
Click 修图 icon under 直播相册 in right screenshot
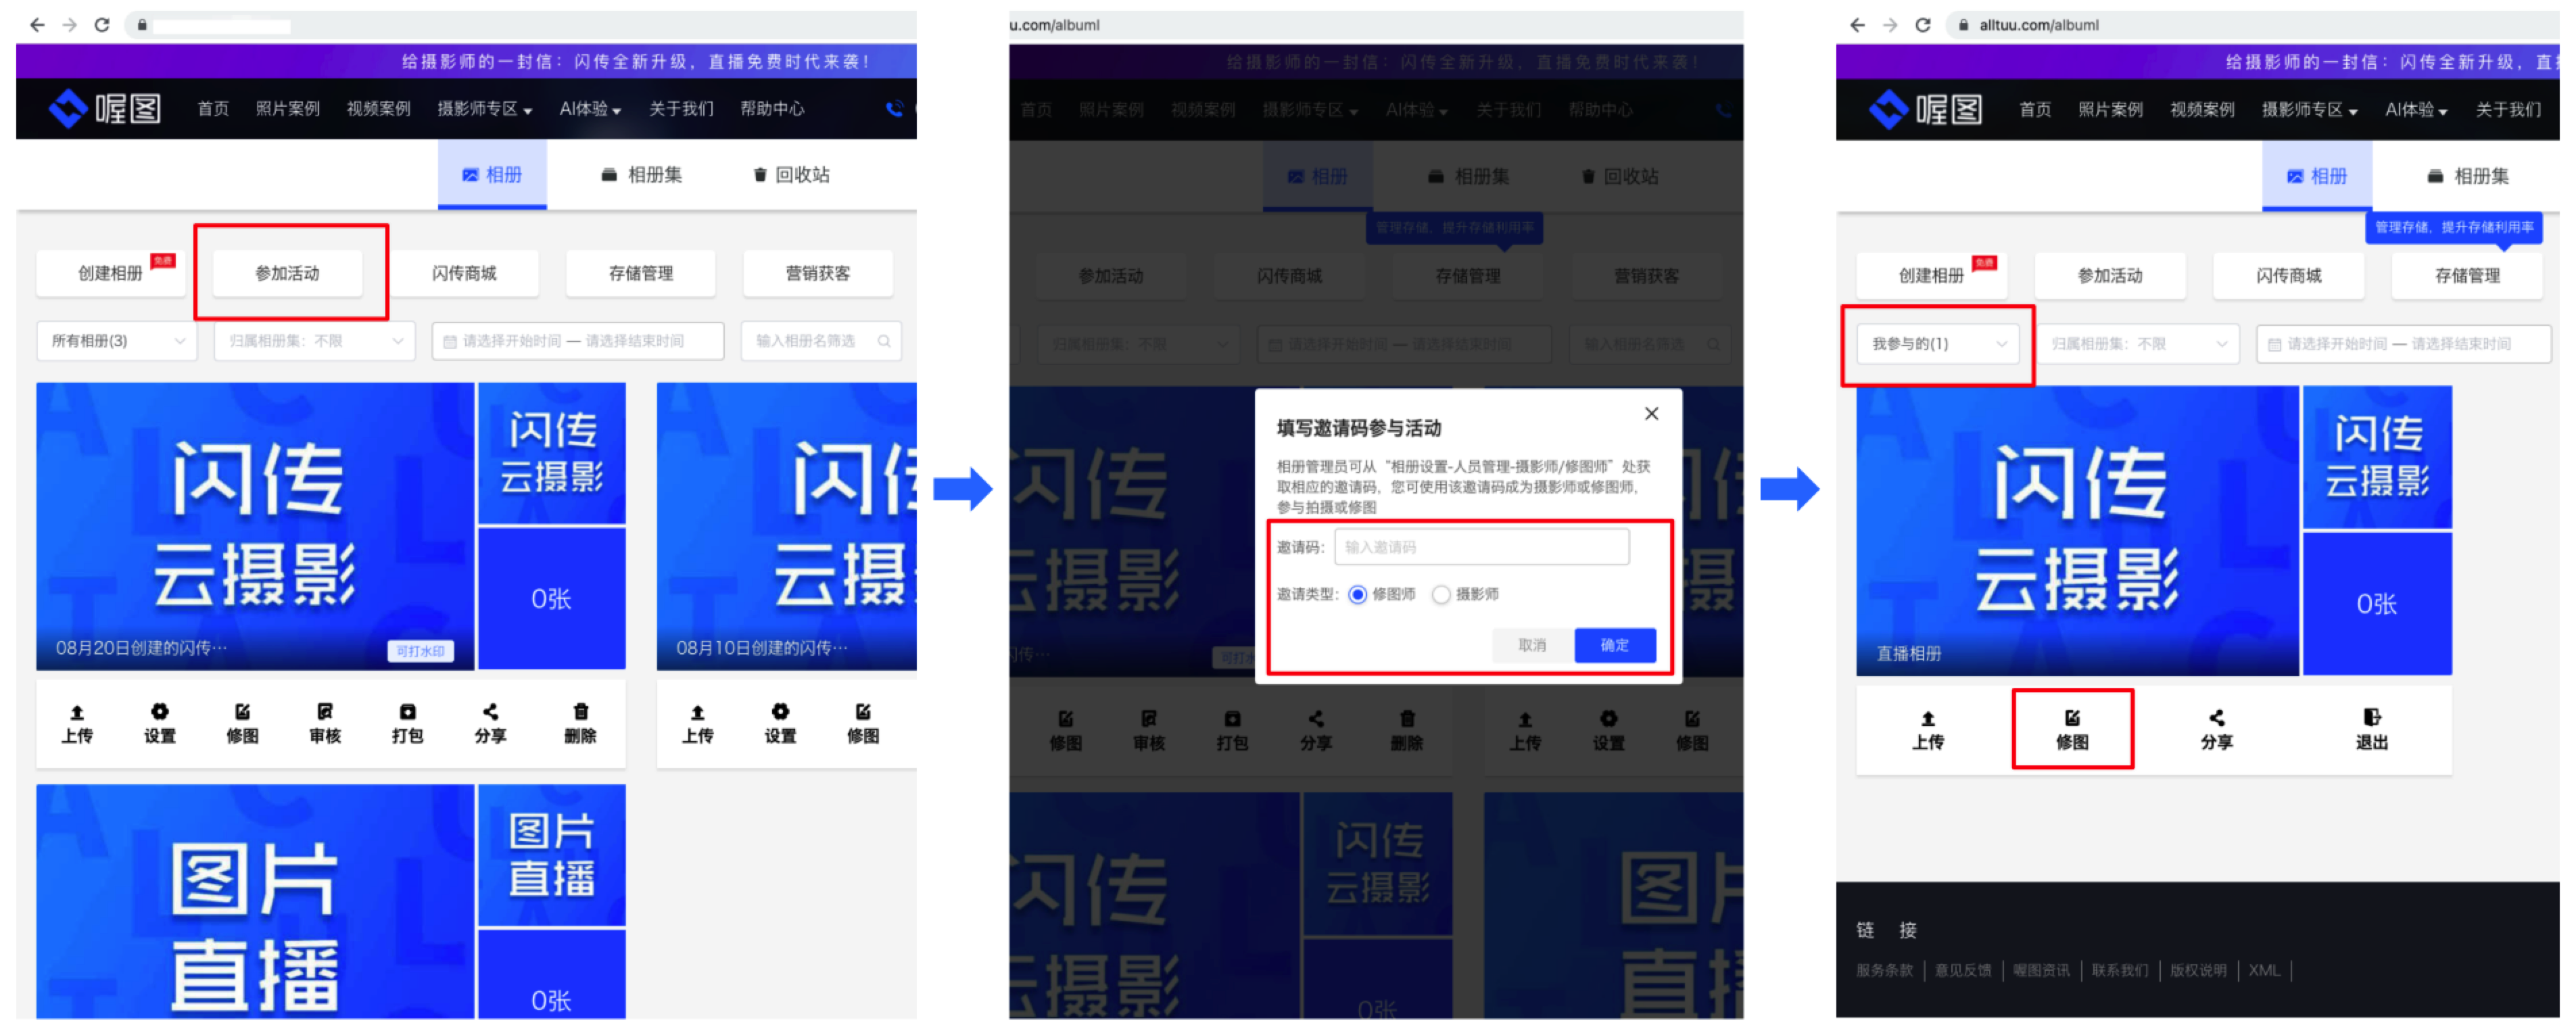(x=2072, y=718)
